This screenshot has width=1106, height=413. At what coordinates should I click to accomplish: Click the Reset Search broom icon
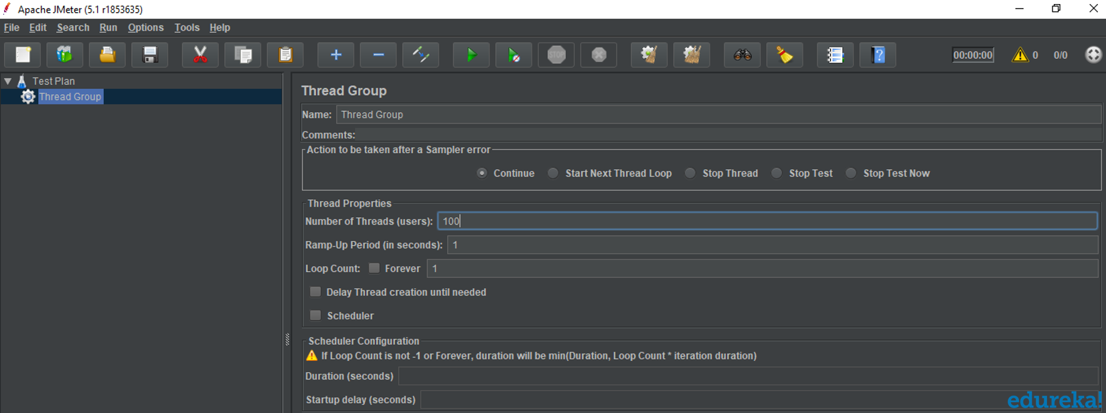coord(785,55)
